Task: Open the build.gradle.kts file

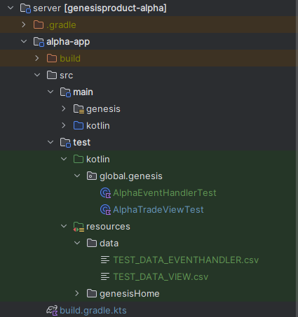Action: click(x=93, y=311)
